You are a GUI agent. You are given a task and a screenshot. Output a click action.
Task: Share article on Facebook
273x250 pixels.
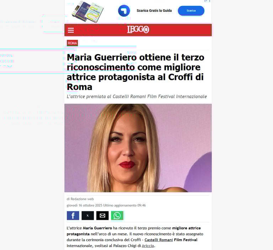73,216
